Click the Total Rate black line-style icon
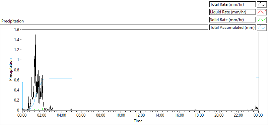The width and height of the screenshot is (268, 125). click(x=262, y=4)
